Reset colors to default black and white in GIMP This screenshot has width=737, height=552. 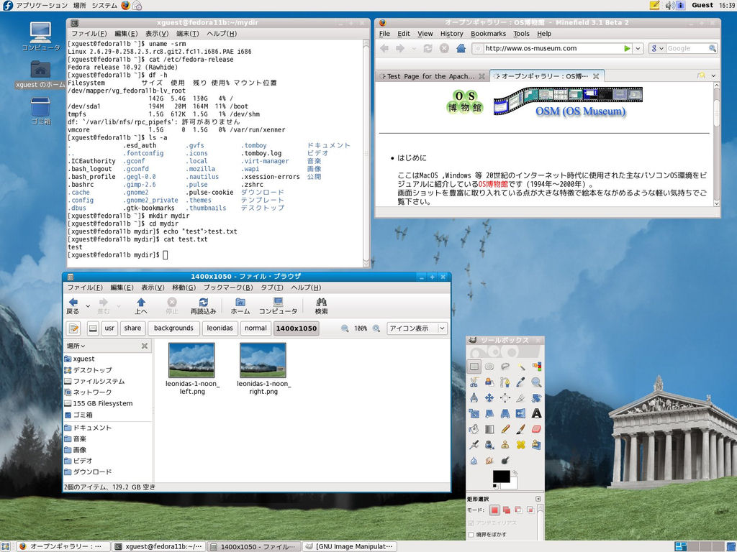click(x=494, y=486)
